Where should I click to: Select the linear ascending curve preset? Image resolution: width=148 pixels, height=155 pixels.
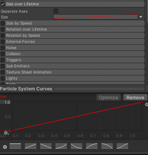click(x=31, y=146)
